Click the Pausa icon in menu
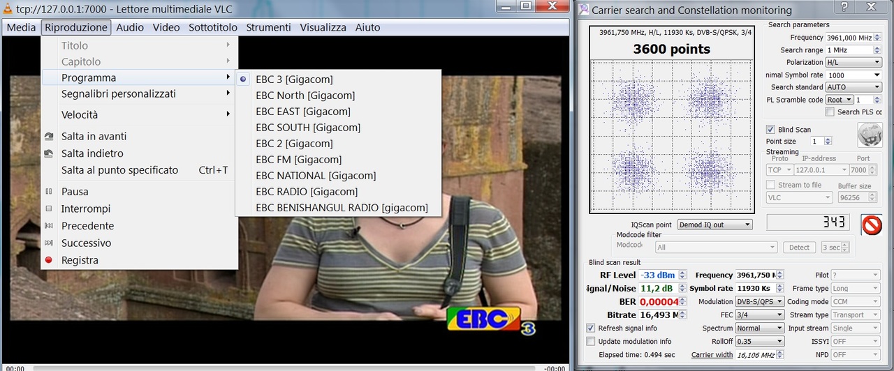 pos(48,192)
